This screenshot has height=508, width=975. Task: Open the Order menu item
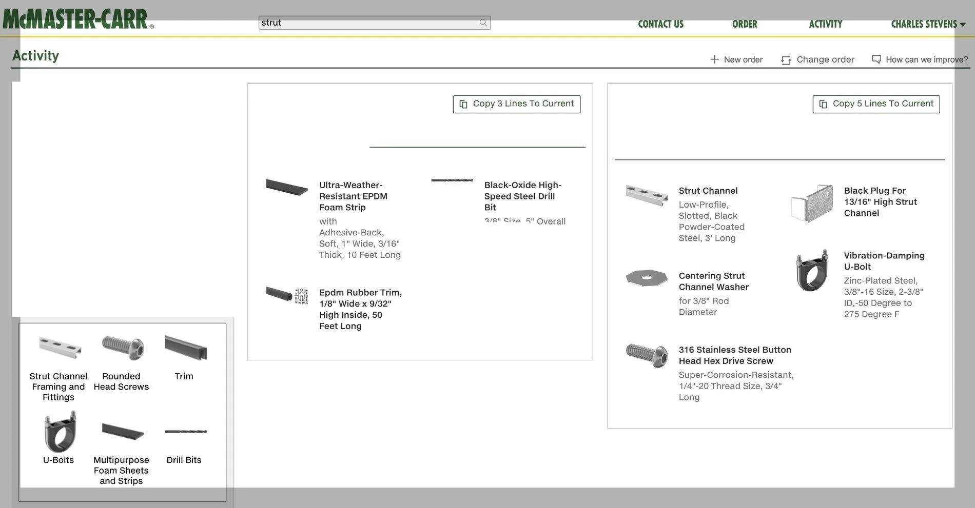click(x=745, y=24)
